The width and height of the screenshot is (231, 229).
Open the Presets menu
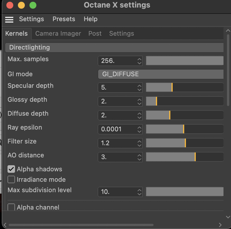tap(64, 19)
